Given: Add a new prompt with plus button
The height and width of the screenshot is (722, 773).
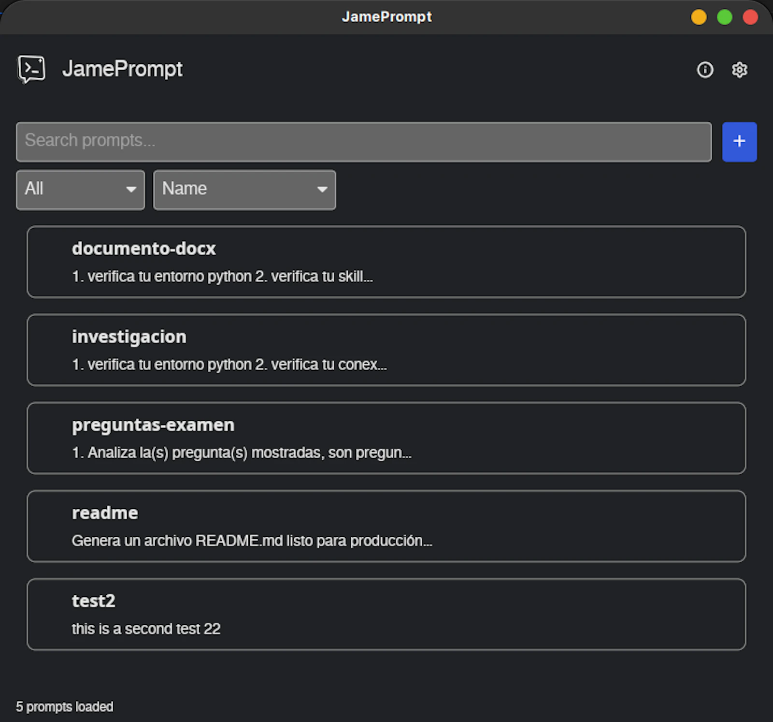Looking at the screenshot, I should point(739,142).
